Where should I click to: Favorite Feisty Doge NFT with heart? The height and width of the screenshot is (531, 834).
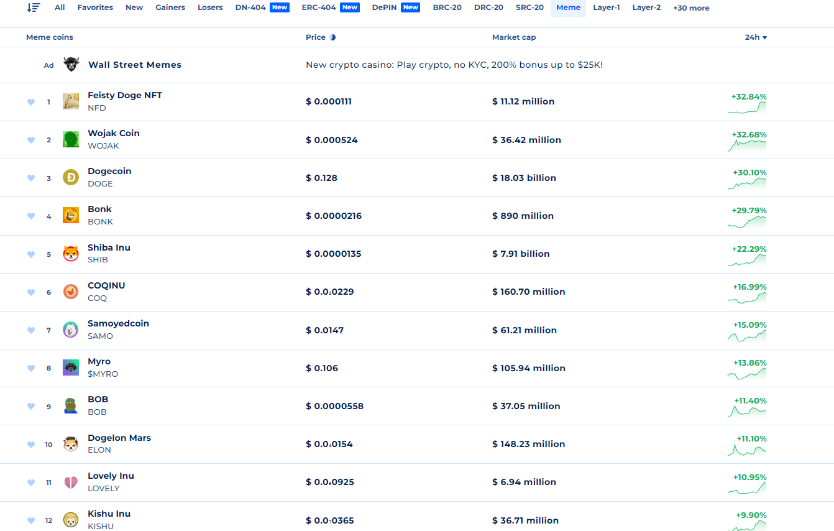coord(31,102)
